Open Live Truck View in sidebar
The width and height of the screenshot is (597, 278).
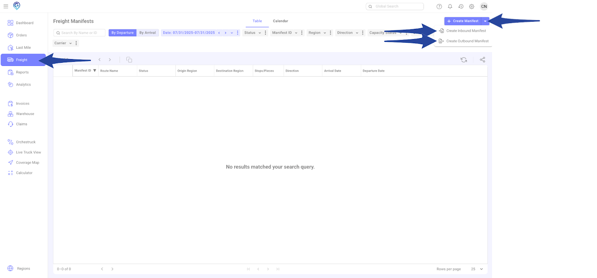tap(23, 152)
